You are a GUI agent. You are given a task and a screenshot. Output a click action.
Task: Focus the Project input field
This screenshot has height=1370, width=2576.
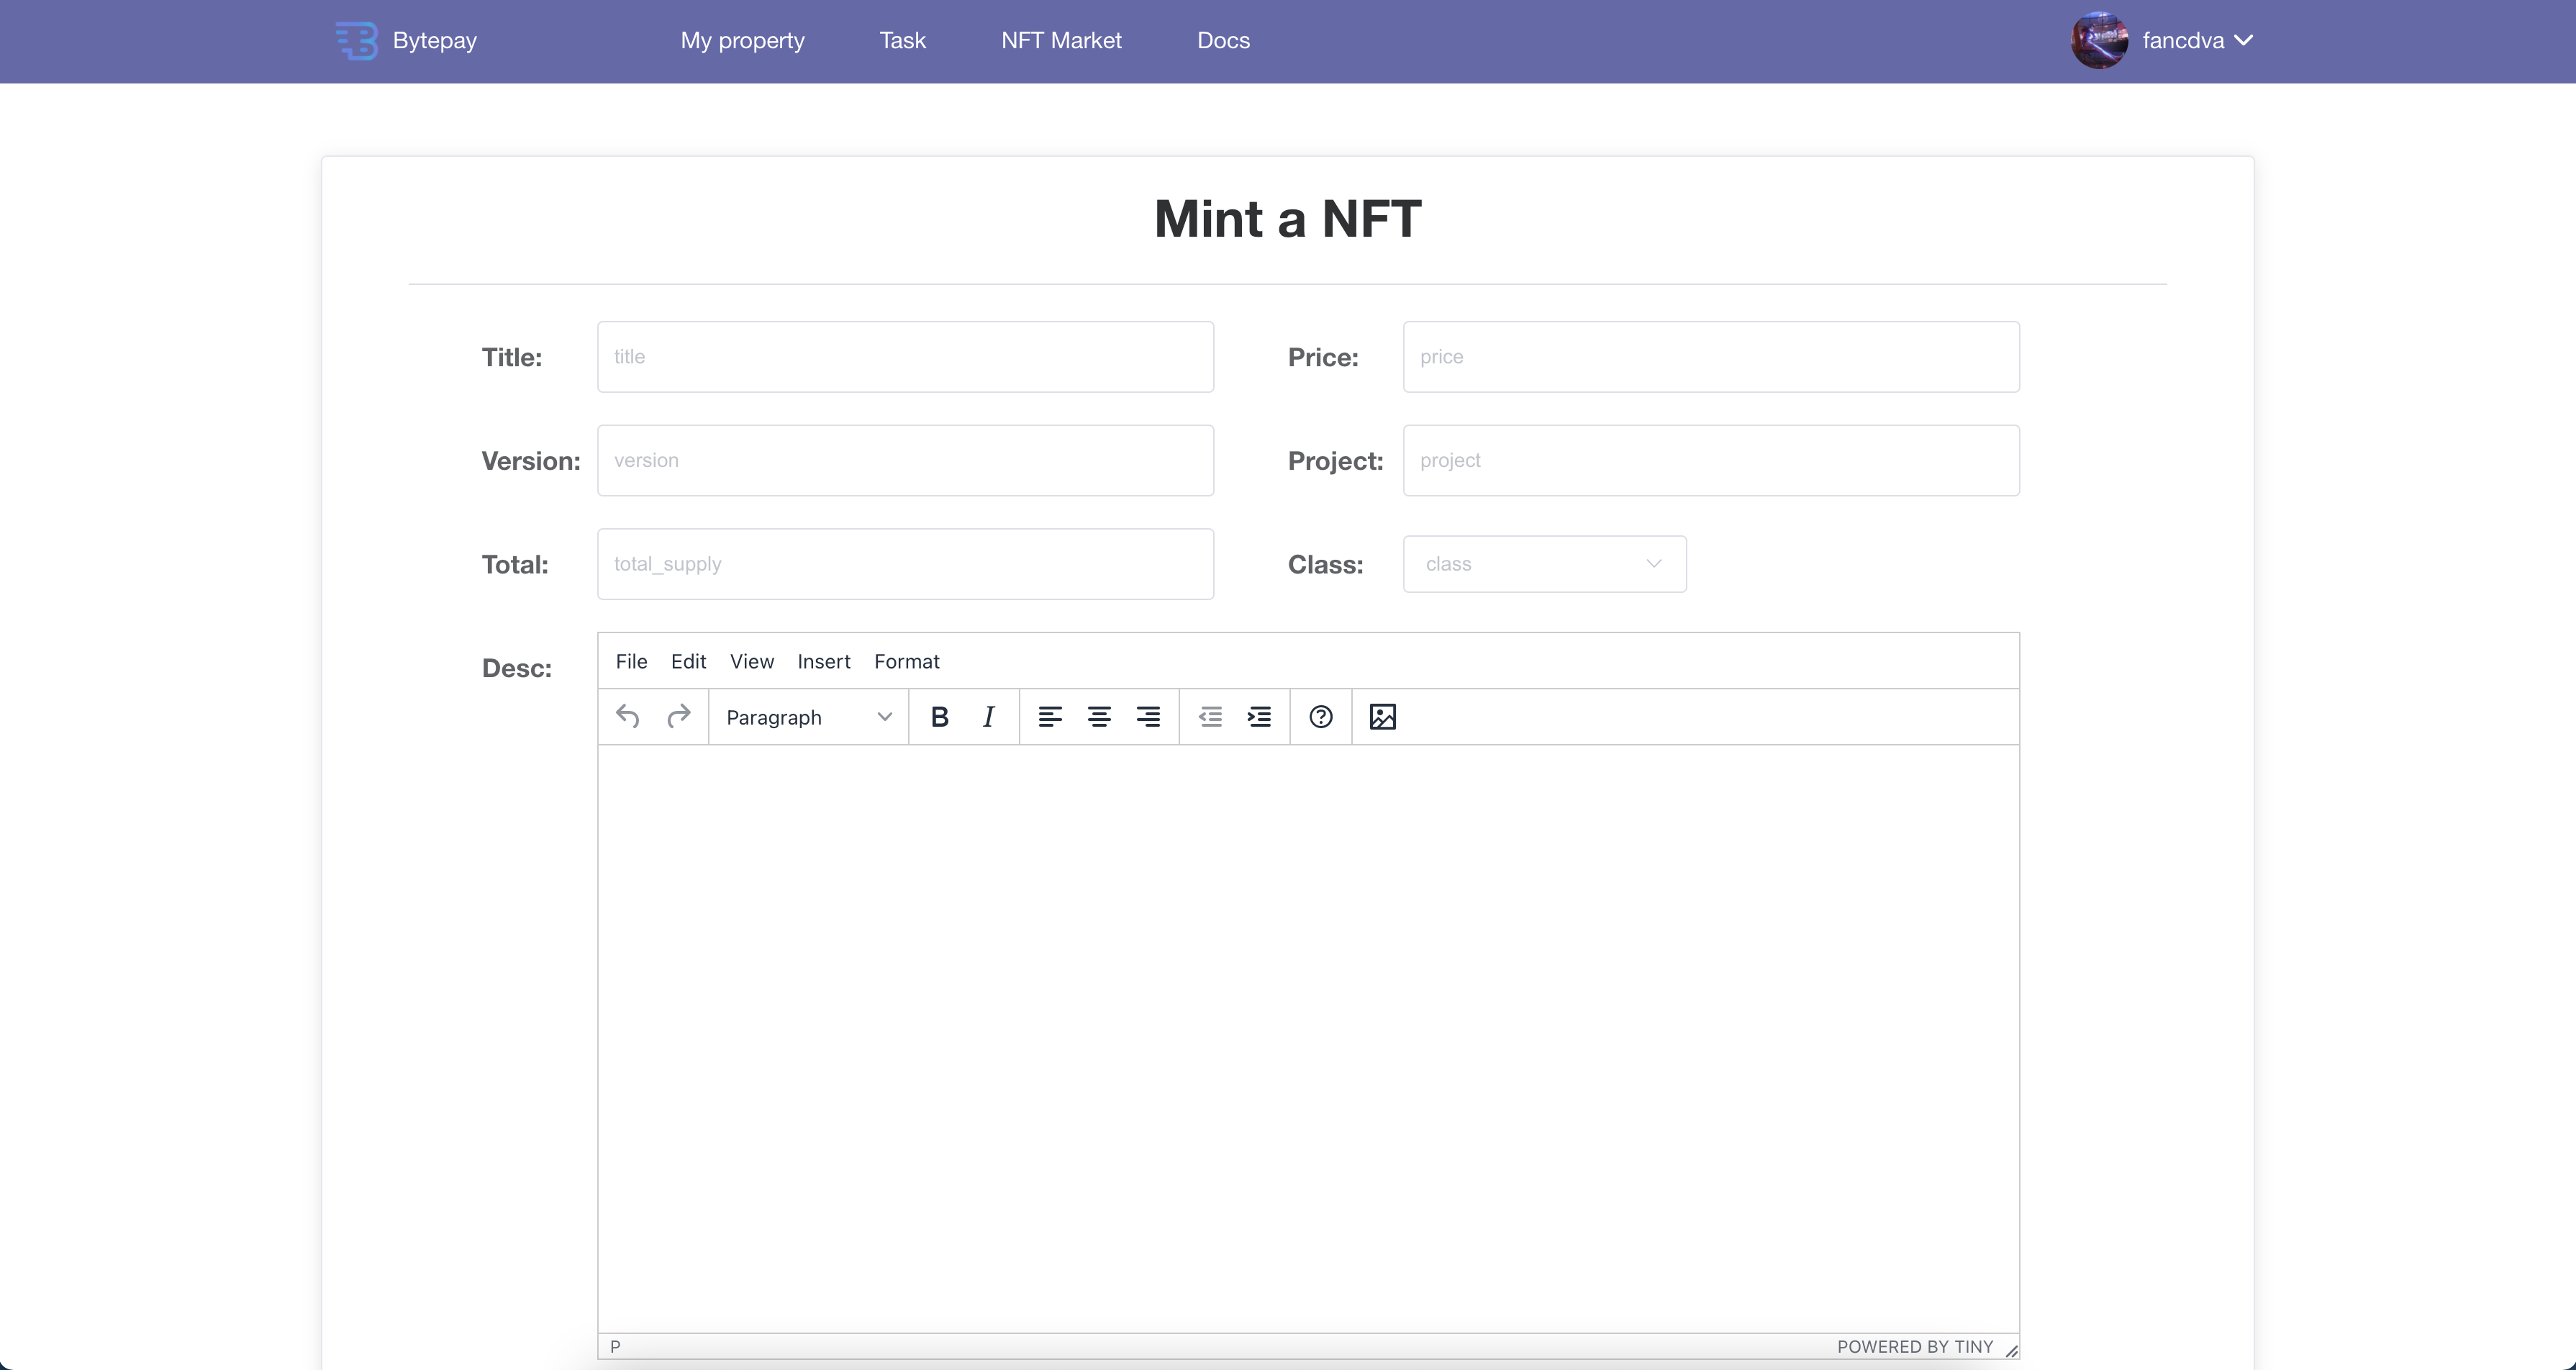[x=1711, y=461]
